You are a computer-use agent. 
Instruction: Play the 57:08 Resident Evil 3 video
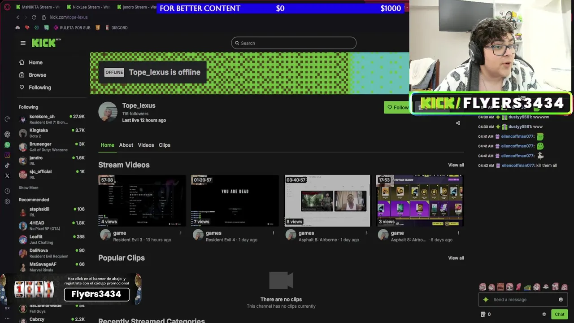click(142, 201)
